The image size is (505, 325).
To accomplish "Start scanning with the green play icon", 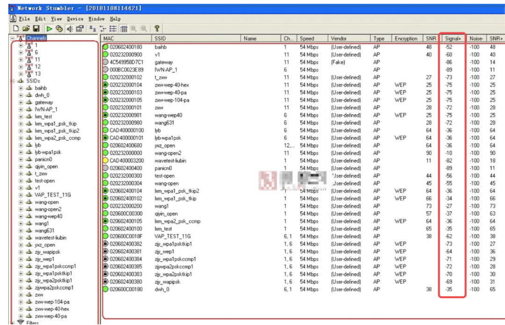I will (49, 28).
